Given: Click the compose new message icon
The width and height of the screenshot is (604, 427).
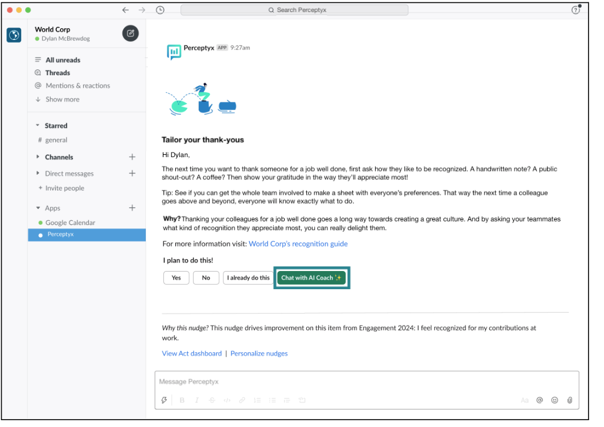Looking at the screenshot, I should pyautogui.click(x=130, y=34).
